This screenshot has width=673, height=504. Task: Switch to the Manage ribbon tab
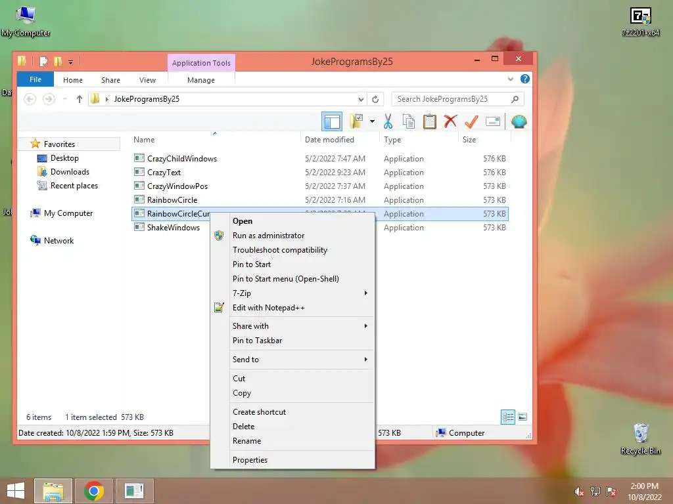tap(201, 80)
